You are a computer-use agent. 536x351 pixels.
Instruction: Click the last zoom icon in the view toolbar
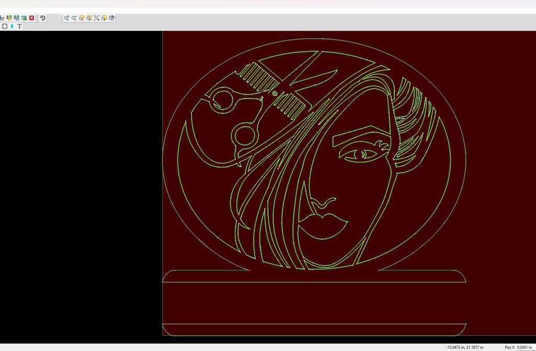click(111, 18)
